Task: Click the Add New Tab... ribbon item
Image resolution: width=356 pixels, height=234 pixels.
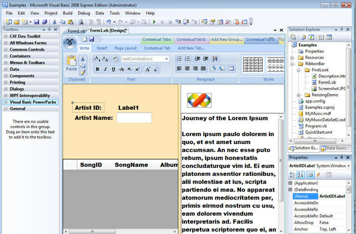Action: [191, 48]
